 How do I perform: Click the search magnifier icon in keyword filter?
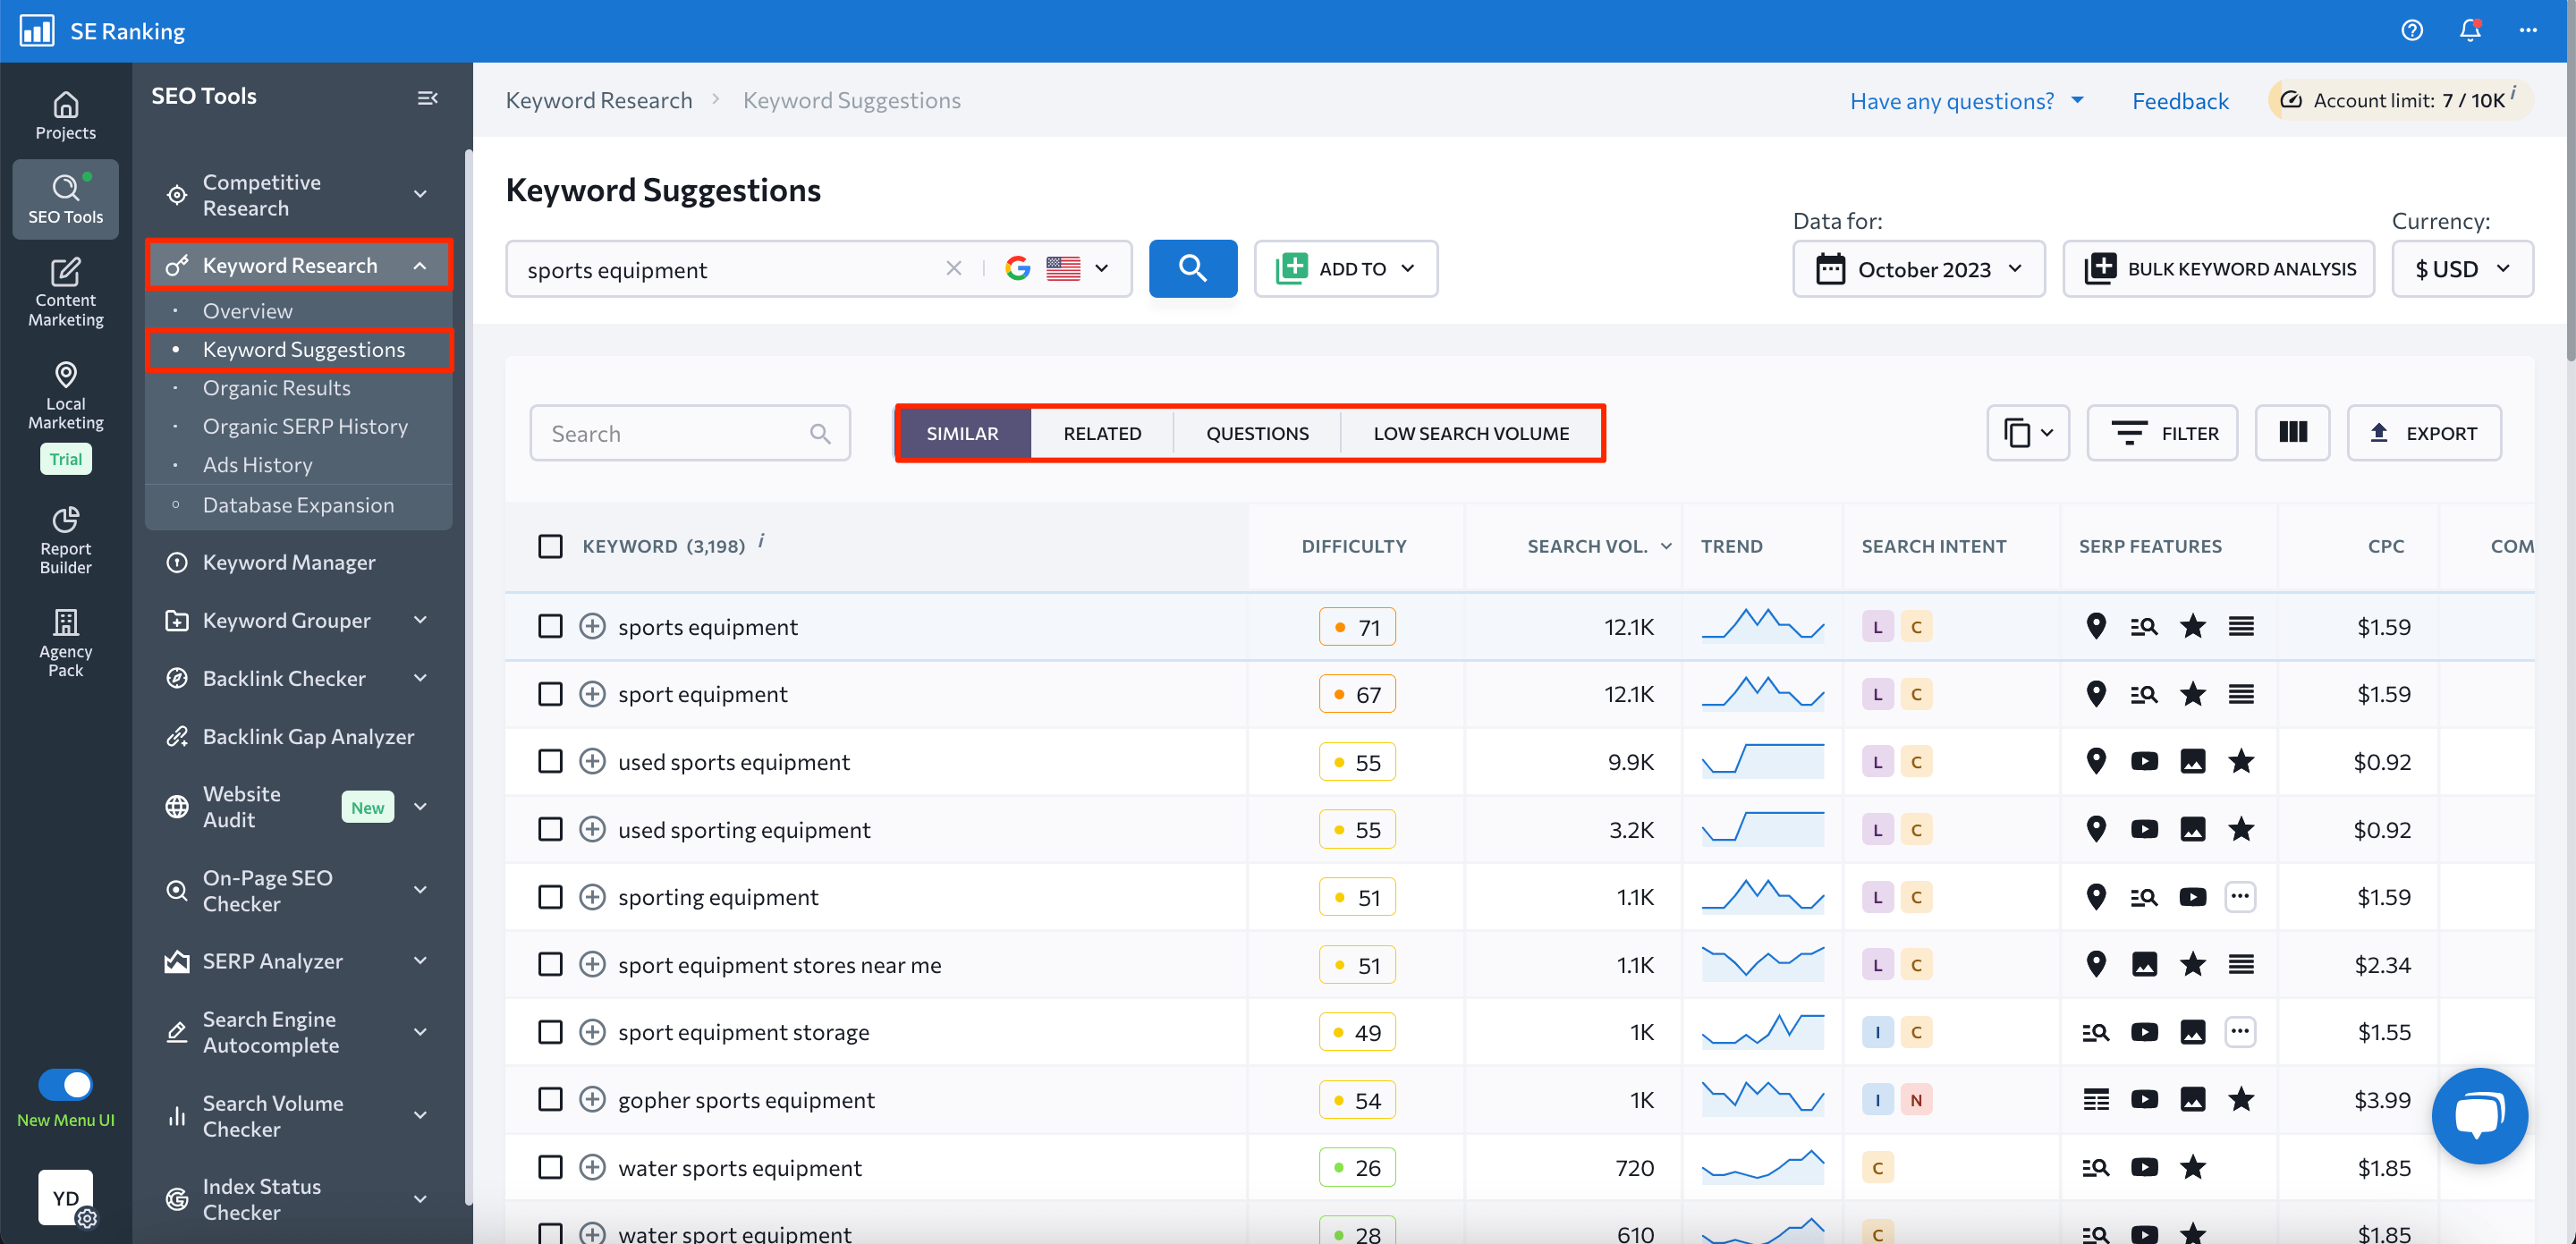pyautogui.click(x=818, y=432)
